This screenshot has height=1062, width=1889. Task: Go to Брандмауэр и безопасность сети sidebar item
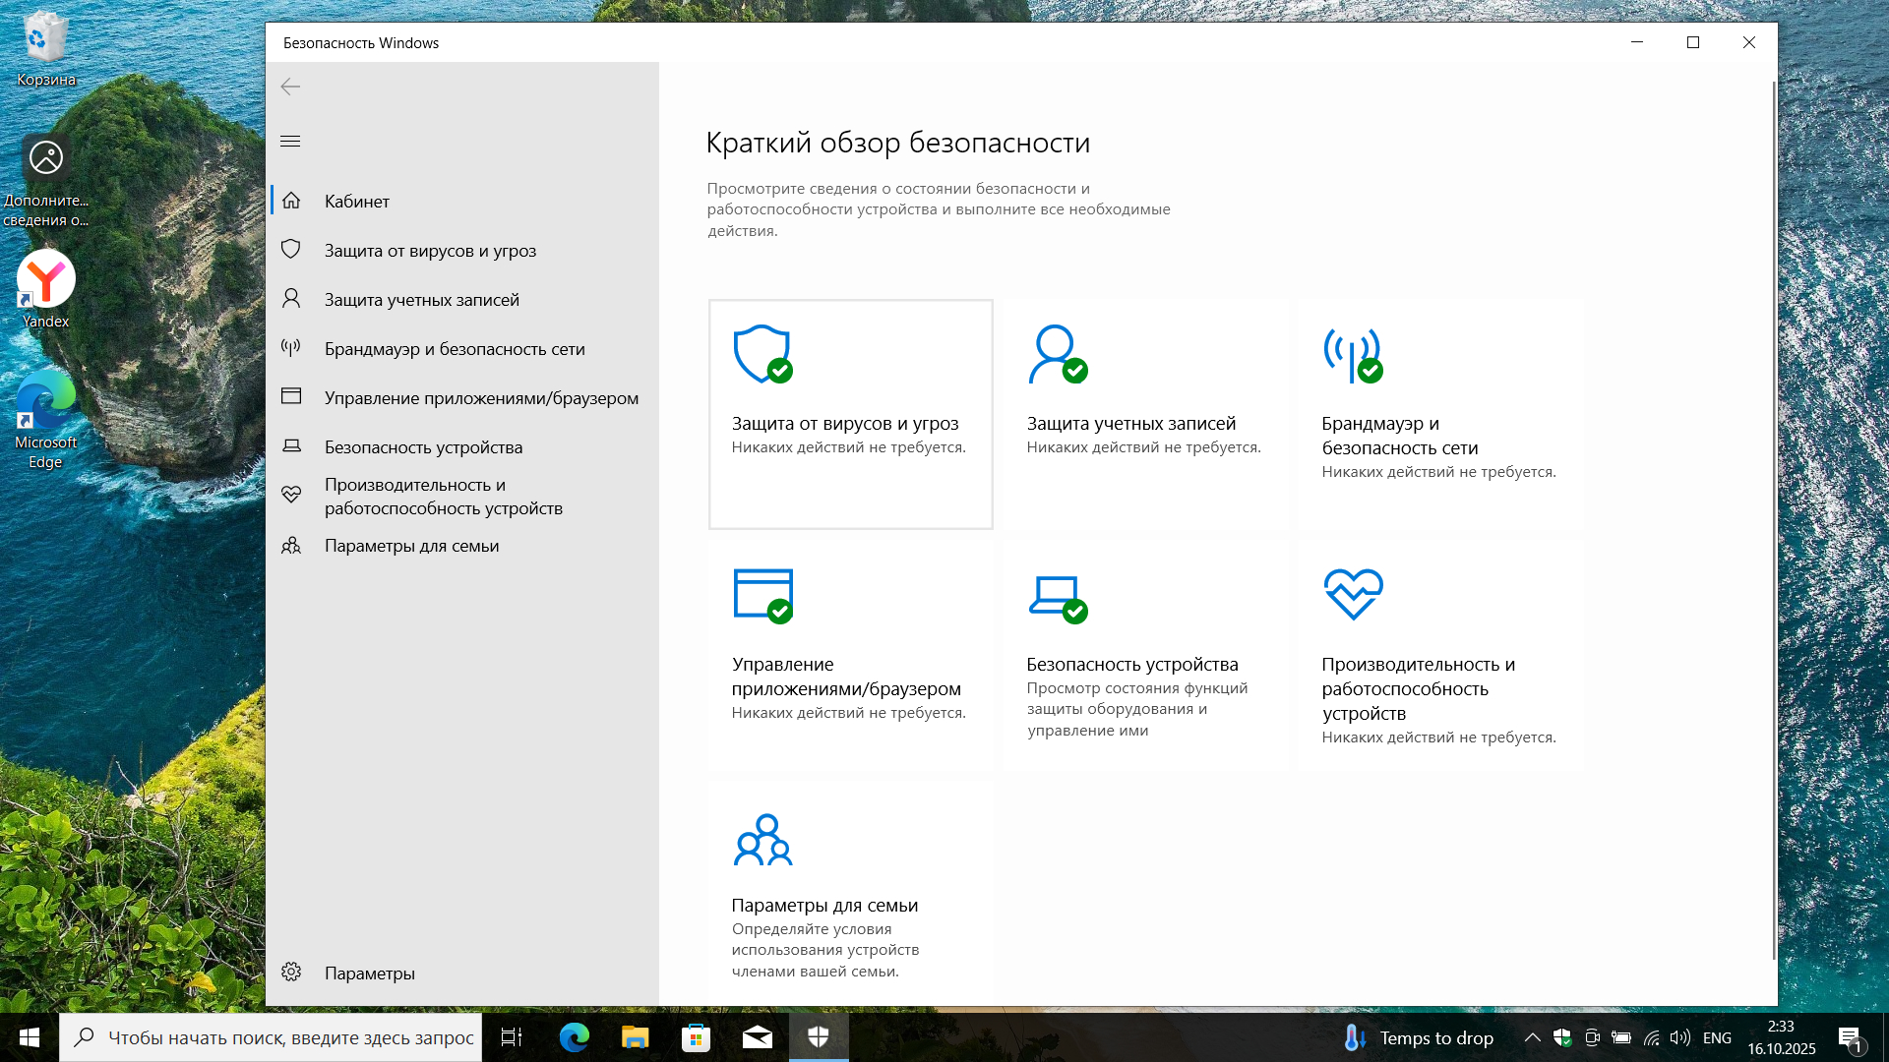pos(455,349)
